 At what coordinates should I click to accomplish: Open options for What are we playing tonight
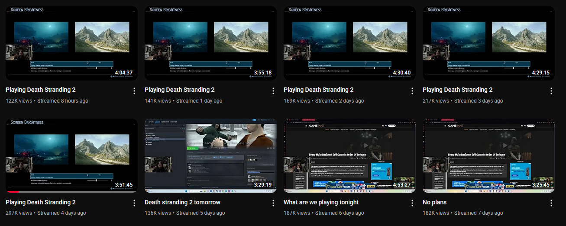click(x=412, y=203)
